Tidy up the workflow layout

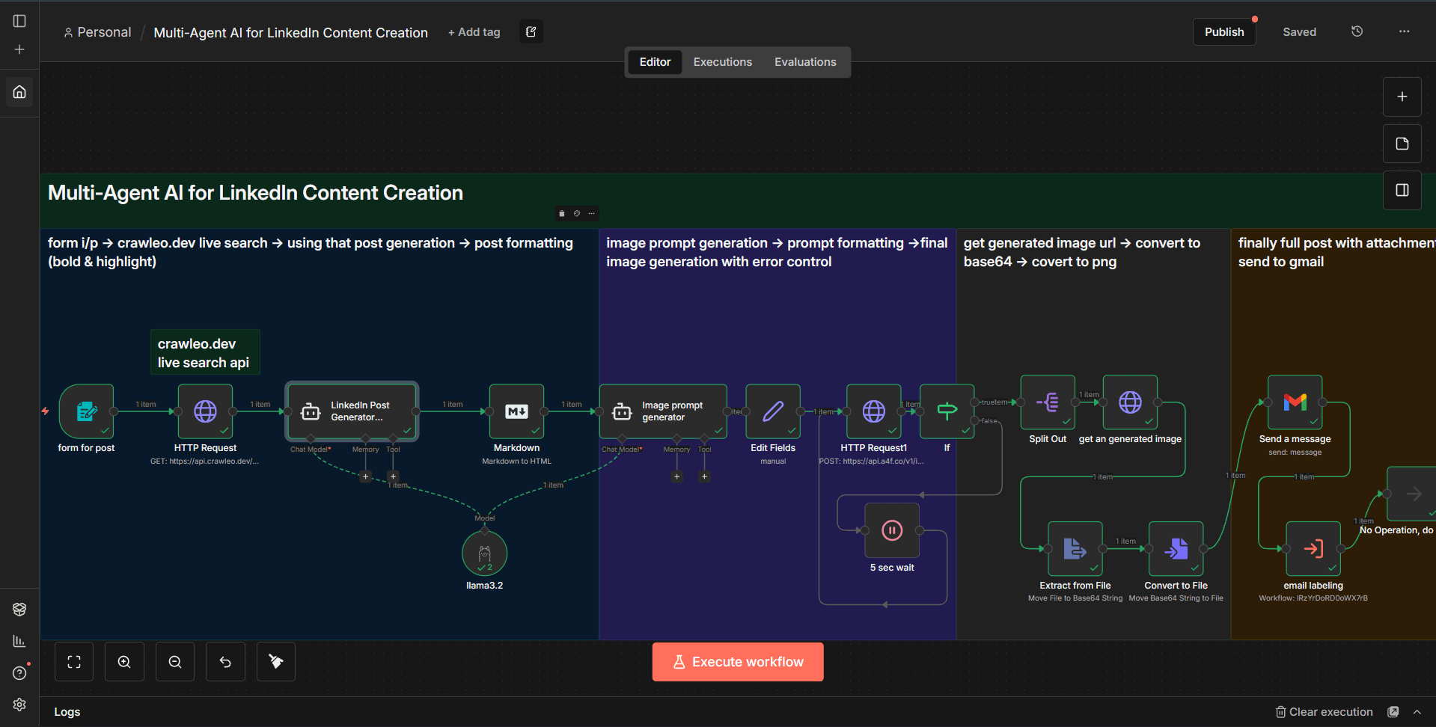pyautogui.click(x=275, y=661)
